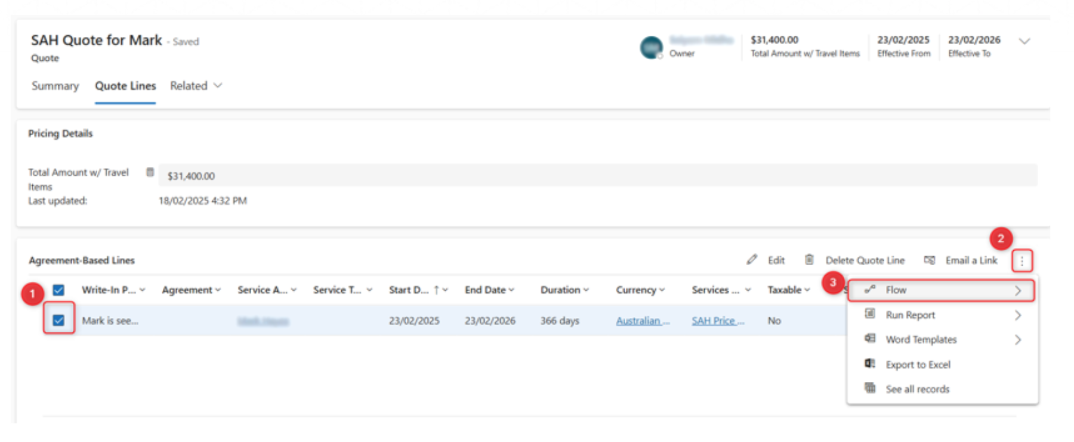Screen dimensions: 1074x442
Task: Expand the header details chevron
Action: point(1024,41)
